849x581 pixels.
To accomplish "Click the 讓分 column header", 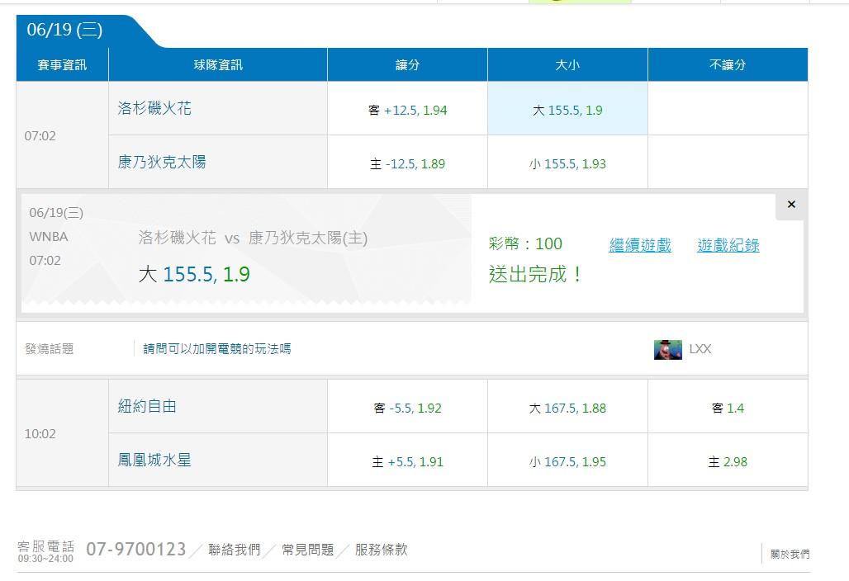I will coord(407,65).
